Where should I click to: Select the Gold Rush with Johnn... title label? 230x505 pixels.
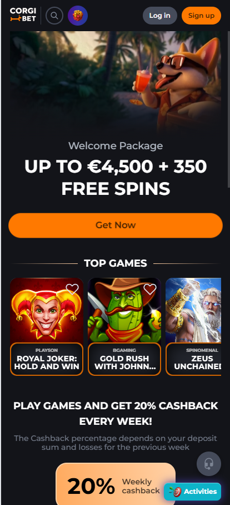click(x=124, y=362)
